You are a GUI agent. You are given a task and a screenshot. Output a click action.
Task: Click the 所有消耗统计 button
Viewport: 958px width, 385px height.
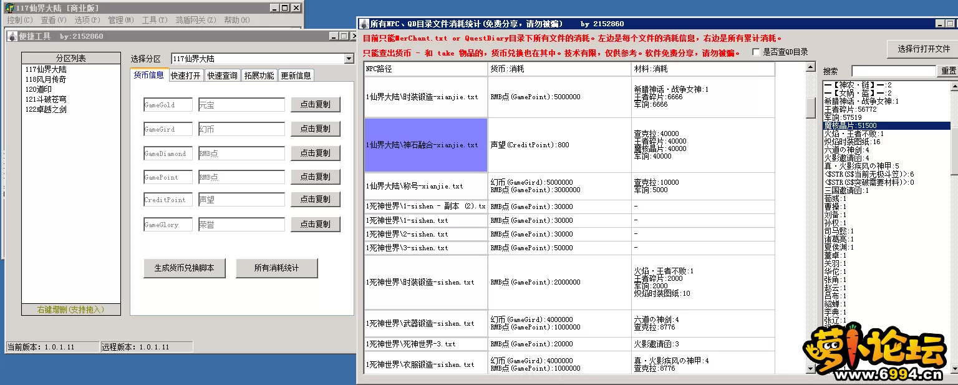point(277,268)
